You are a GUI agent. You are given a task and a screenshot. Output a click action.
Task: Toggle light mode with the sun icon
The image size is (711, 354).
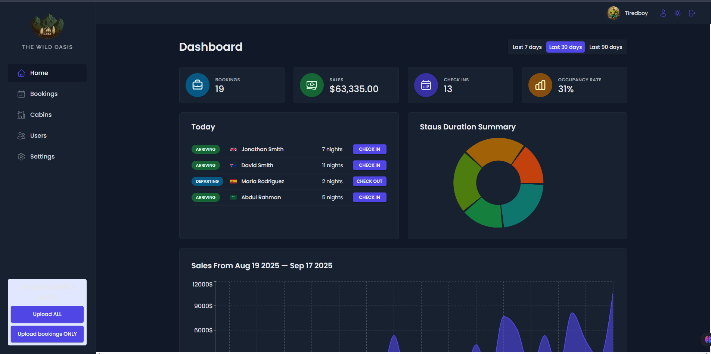(677, 13)
